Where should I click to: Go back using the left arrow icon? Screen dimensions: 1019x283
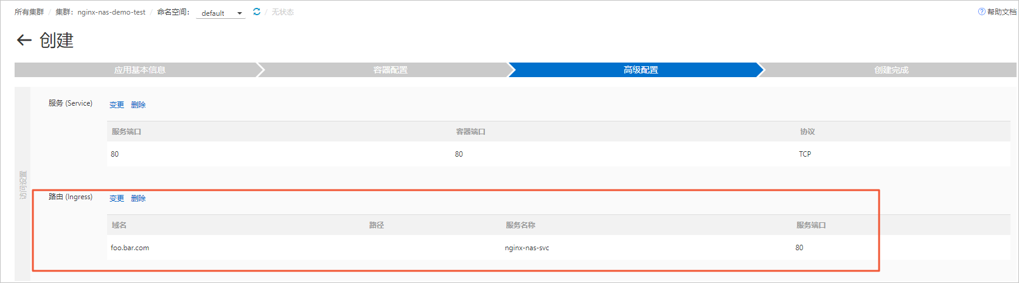24,40
